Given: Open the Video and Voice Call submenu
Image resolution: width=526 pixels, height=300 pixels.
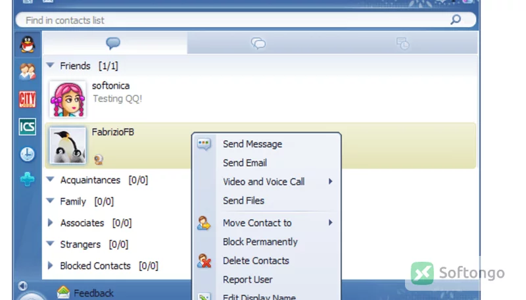Looking at the screenshot, I should 266,182.
